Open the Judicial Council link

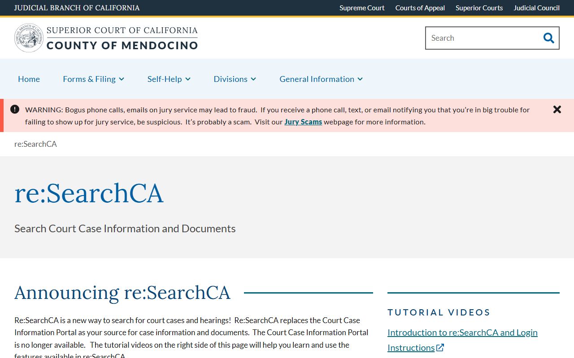536,8
